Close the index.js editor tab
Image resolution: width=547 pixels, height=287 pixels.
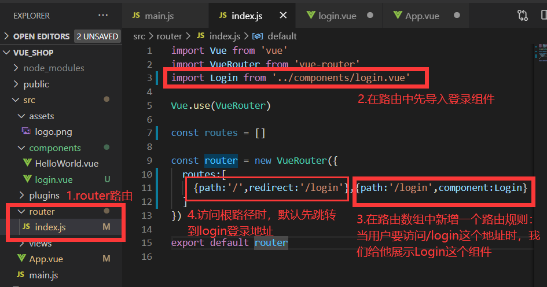[x=283, y=16]
